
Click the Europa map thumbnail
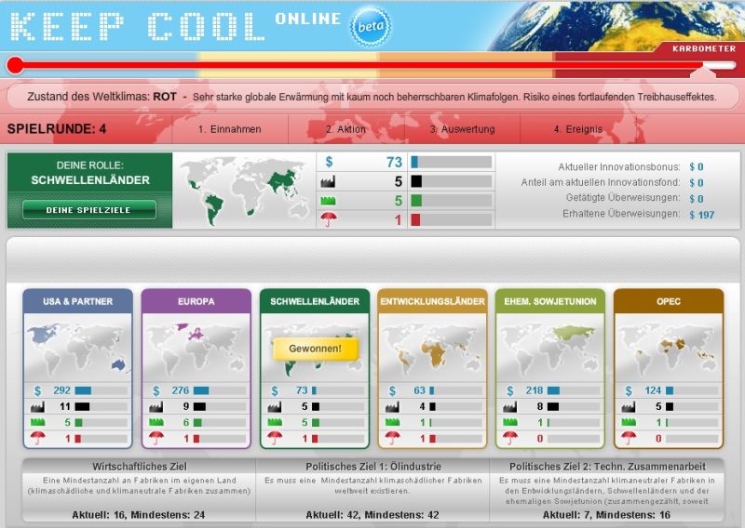(196, 348)
